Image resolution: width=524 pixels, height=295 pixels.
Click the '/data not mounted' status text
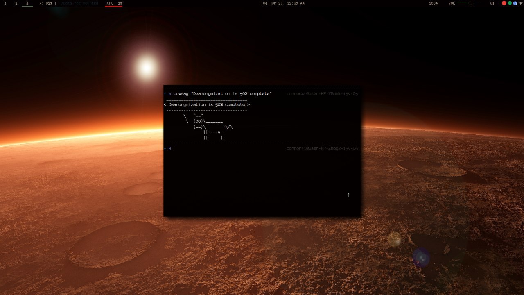tap(80, 3)
